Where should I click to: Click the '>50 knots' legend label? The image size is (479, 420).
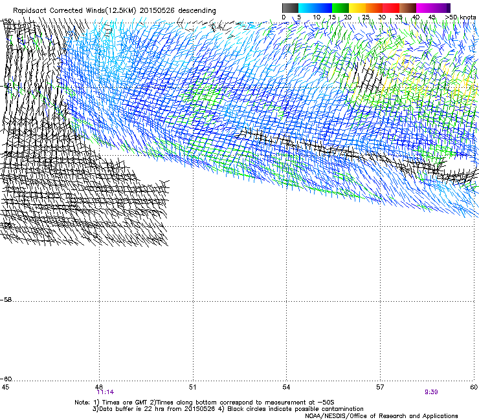[x=461, y=17]
